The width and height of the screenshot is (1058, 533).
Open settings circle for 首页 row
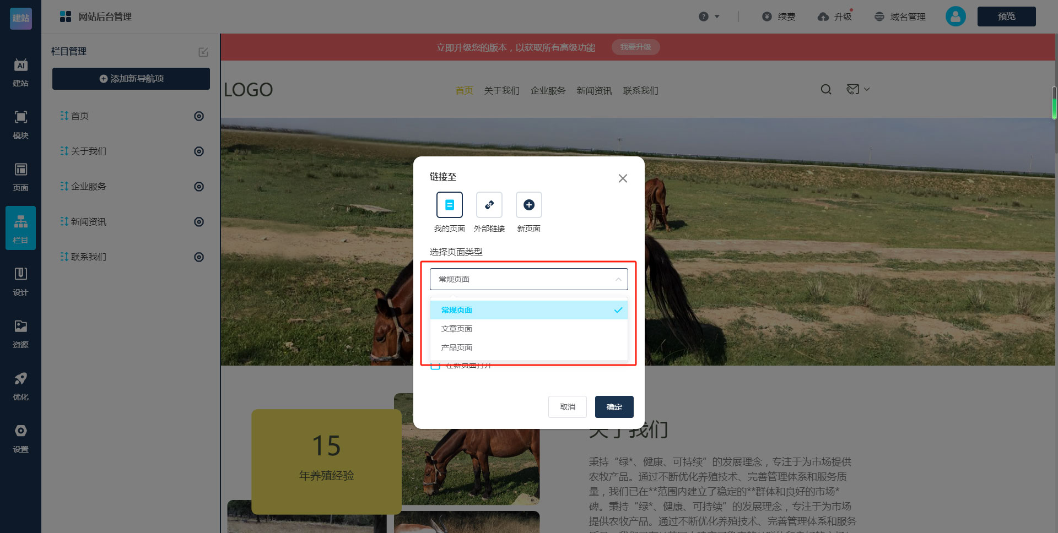(199, 116)
